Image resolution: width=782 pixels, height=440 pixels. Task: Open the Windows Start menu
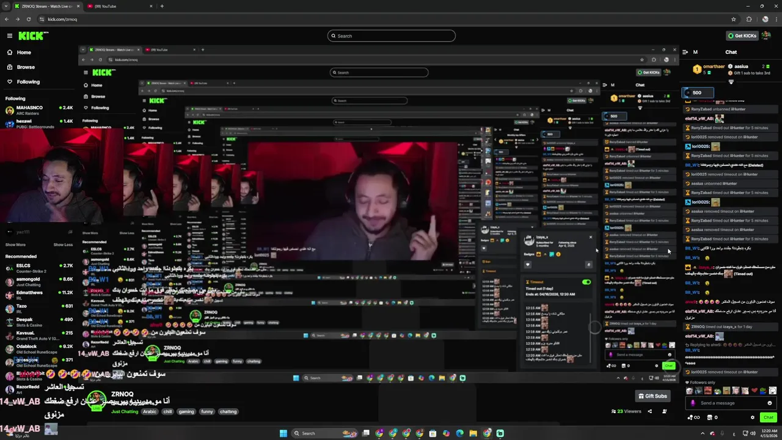283,433
